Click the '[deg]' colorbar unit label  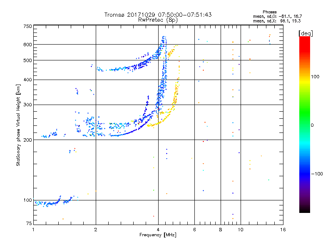pos(306,33)
